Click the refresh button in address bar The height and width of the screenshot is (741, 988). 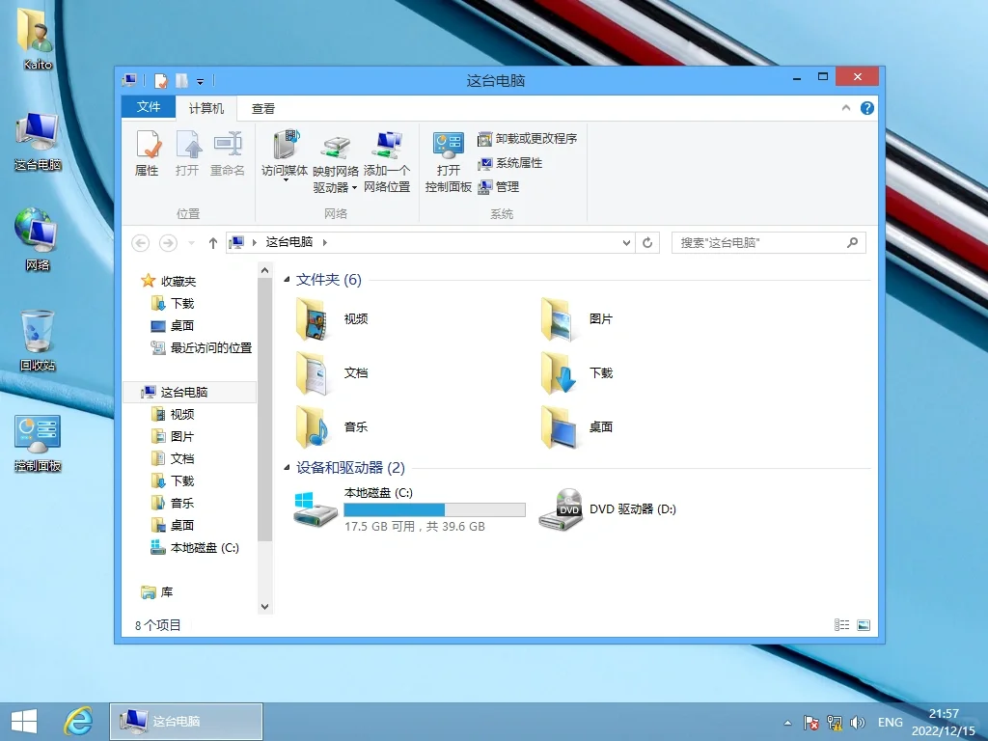point(647,242)
